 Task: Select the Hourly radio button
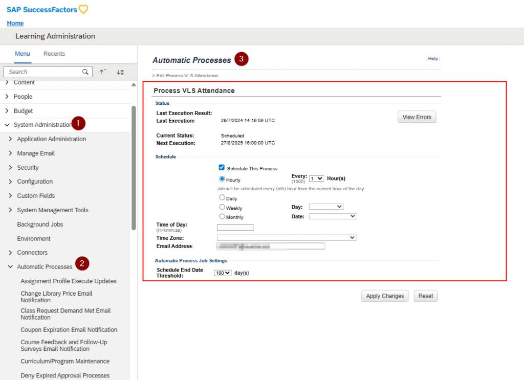point(222,178)
